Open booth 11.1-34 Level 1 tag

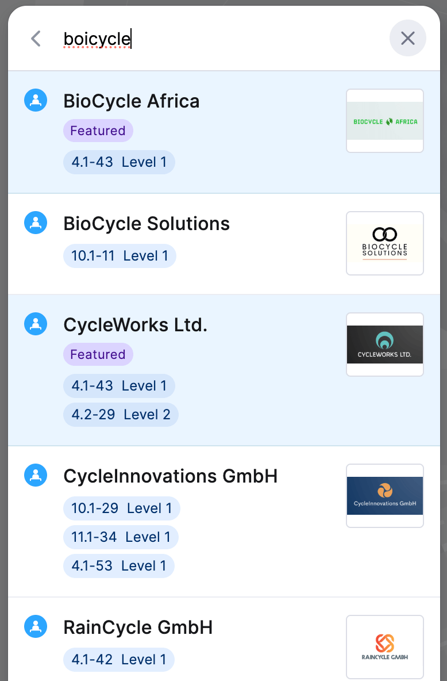point(121,537)
